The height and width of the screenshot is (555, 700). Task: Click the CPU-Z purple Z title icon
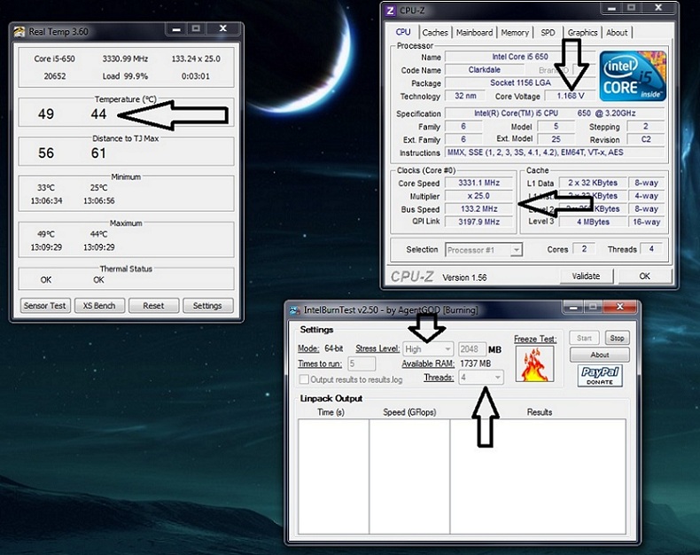coord(390,11)
